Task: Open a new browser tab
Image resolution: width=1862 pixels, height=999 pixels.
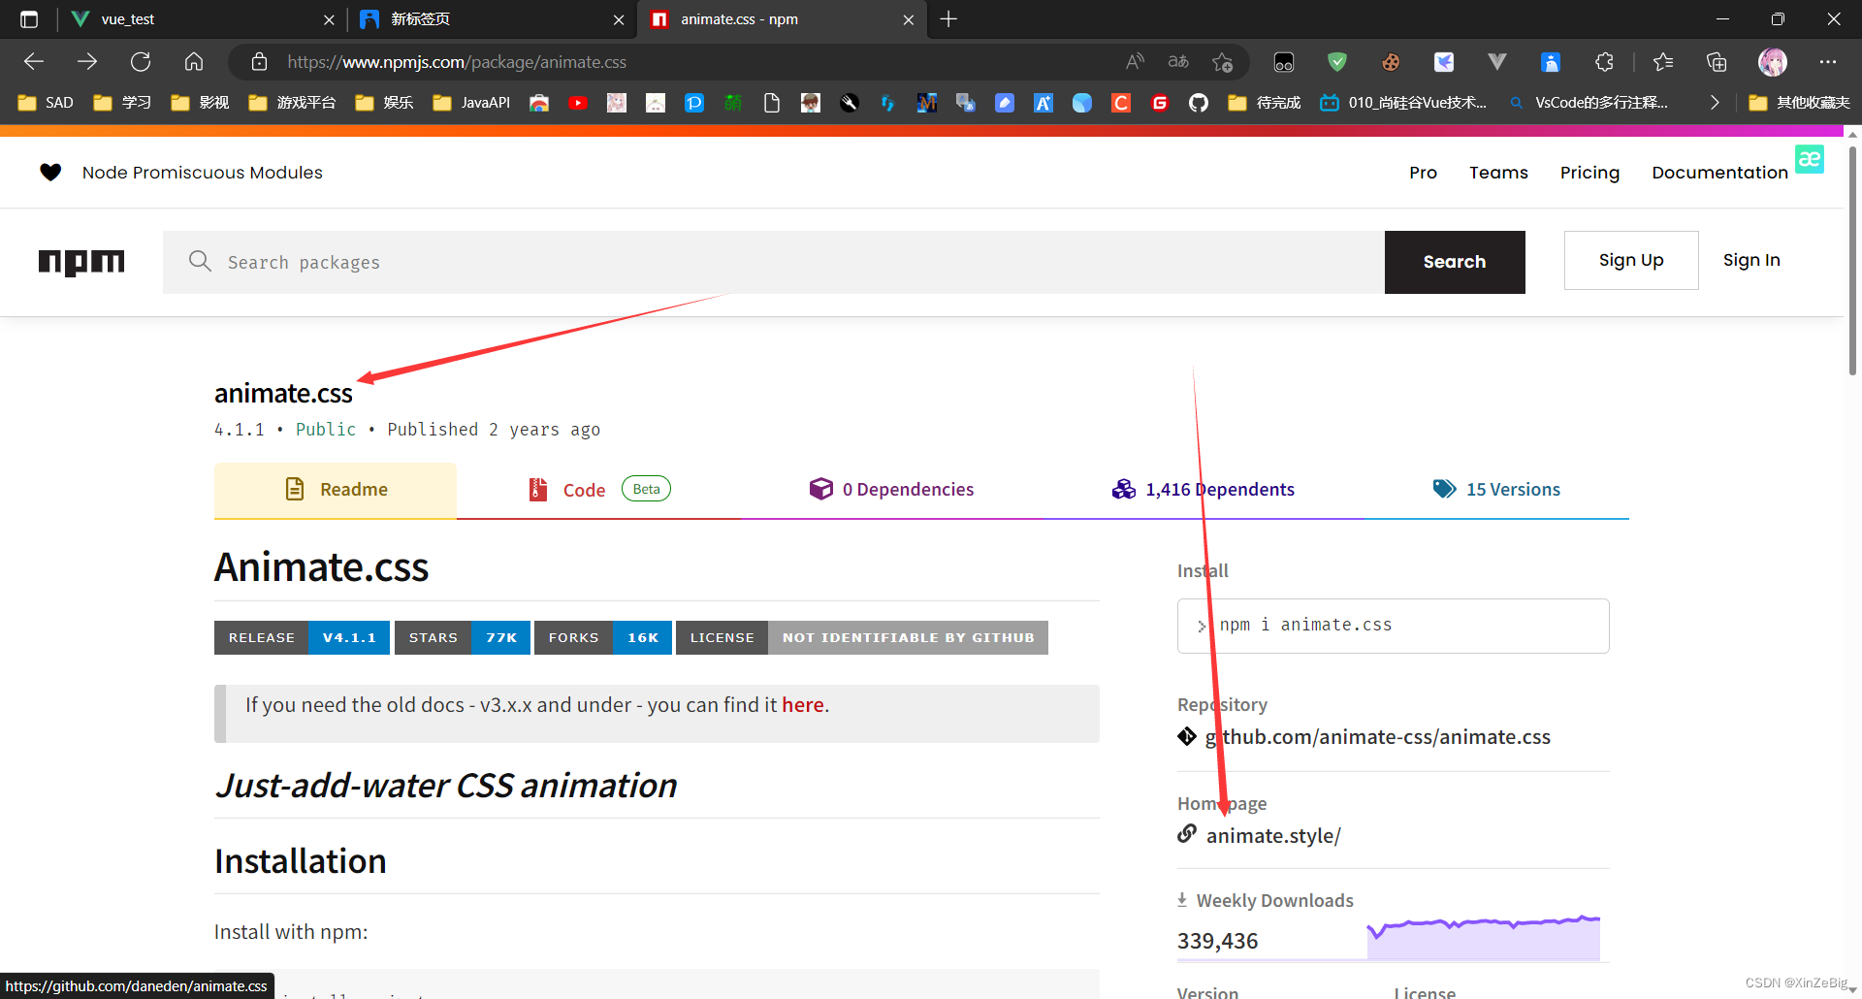Action: [x=948, y=19]
